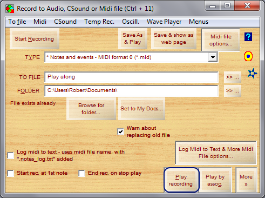
Task: Open the Wave Player menu
Action: coord(164,22)
